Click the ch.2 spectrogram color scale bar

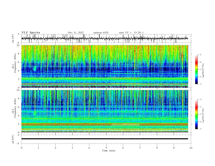pyautogui.click(x=197, y=114)
